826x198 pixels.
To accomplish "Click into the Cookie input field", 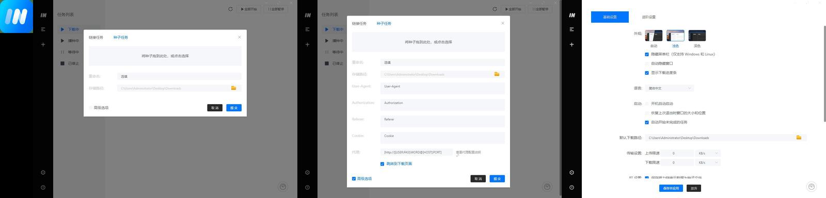I will coord(442,138).
